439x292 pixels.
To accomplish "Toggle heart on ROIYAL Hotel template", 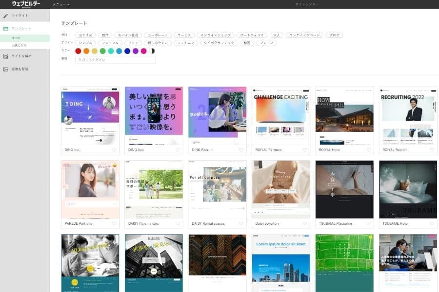I will coord(368,150).
